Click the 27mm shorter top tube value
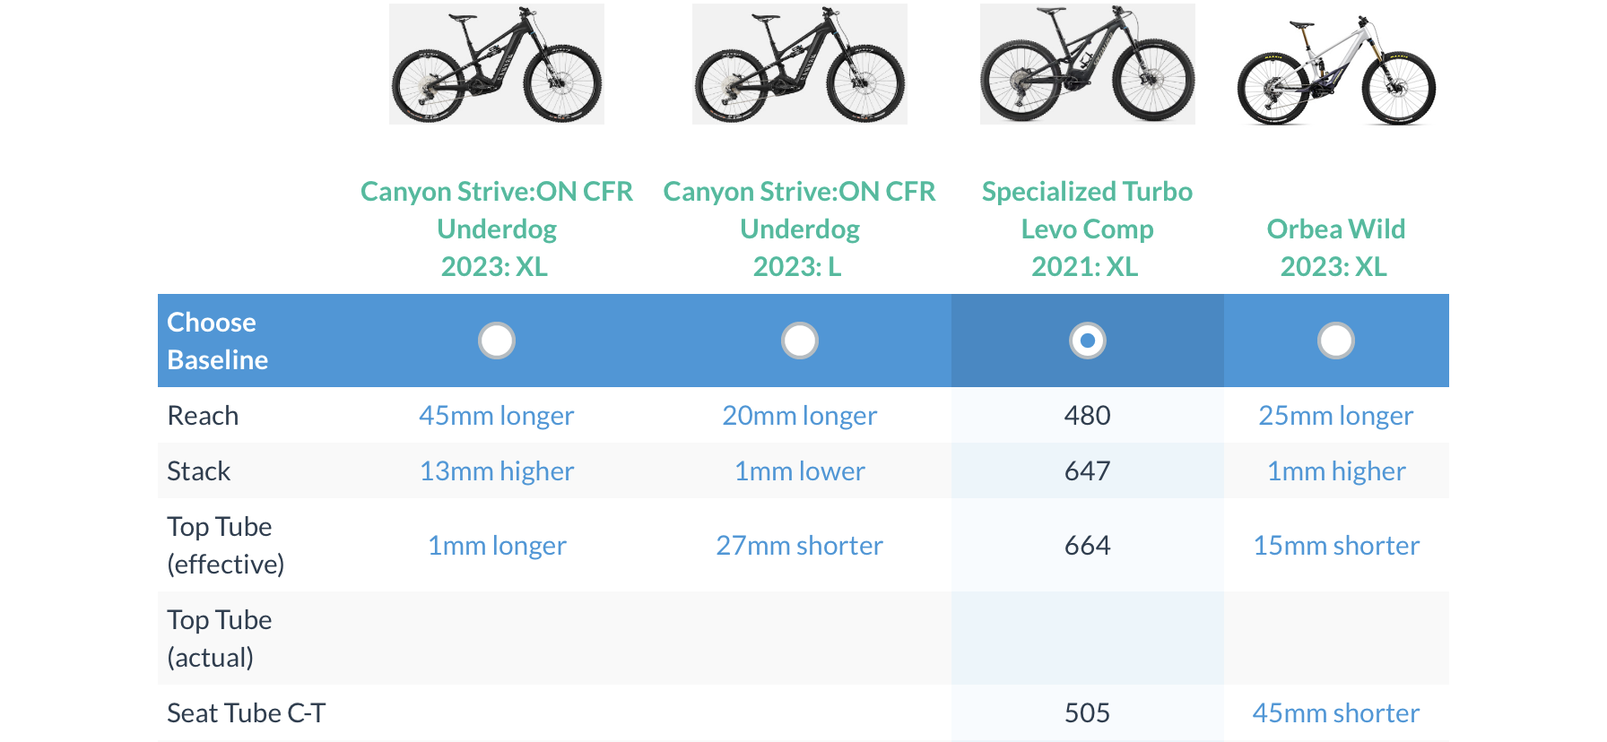This screenshot has width=1607, height=742. click(800, 546)
